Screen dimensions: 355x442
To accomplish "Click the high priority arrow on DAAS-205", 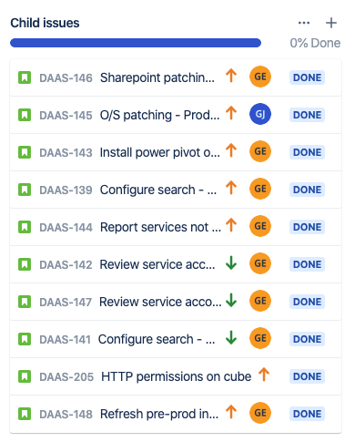I will (264, 375).
